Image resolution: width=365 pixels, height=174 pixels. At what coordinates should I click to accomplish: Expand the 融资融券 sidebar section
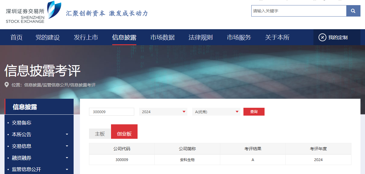pyautogui.click(x=67, y=158)
